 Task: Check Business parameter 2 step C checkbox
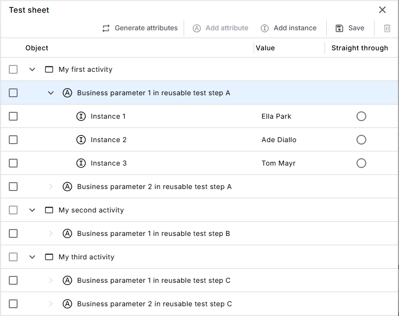13,304
